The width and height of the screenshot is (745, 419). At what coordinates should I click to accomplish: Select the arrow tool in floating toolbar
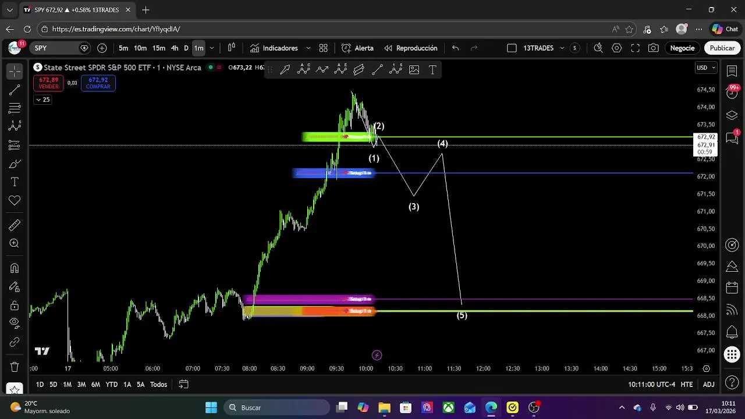pyautogui.click(x=285, y=70)
